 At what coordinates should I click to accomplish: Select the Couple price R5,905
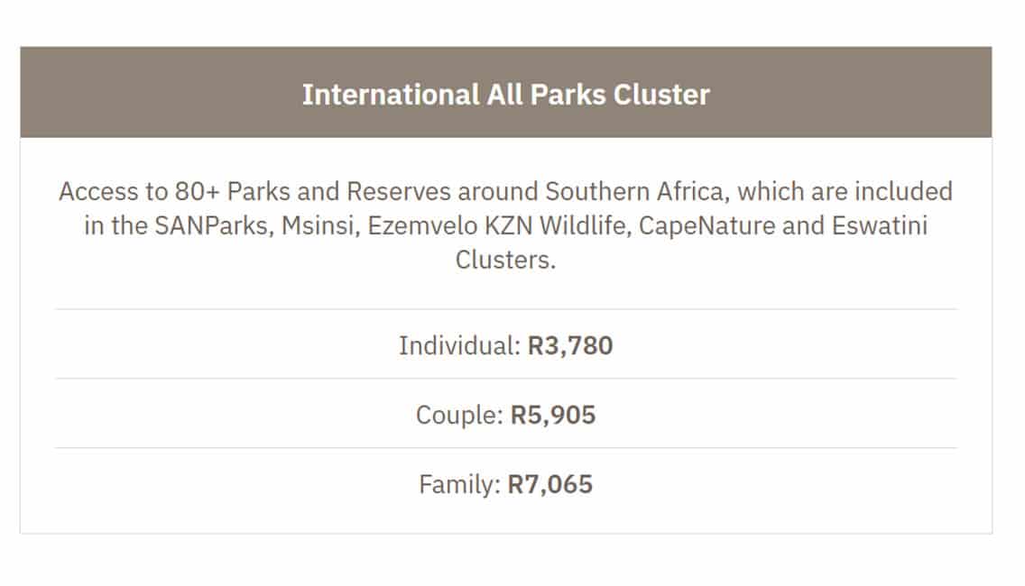point(553,415)
